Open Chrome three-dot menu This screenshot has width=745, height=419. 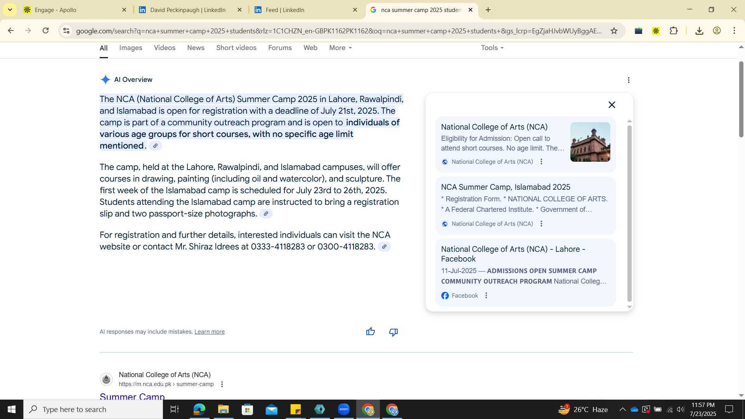point(734,31)
